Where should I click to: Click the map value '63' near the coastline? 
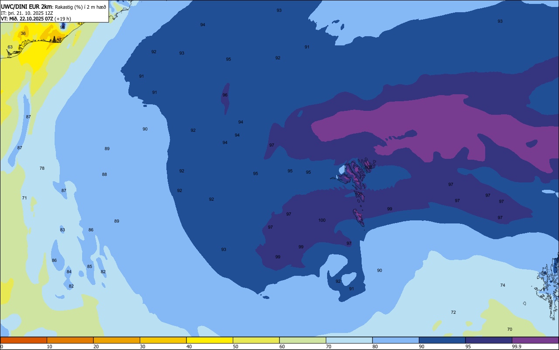click(x=10, y=47)
